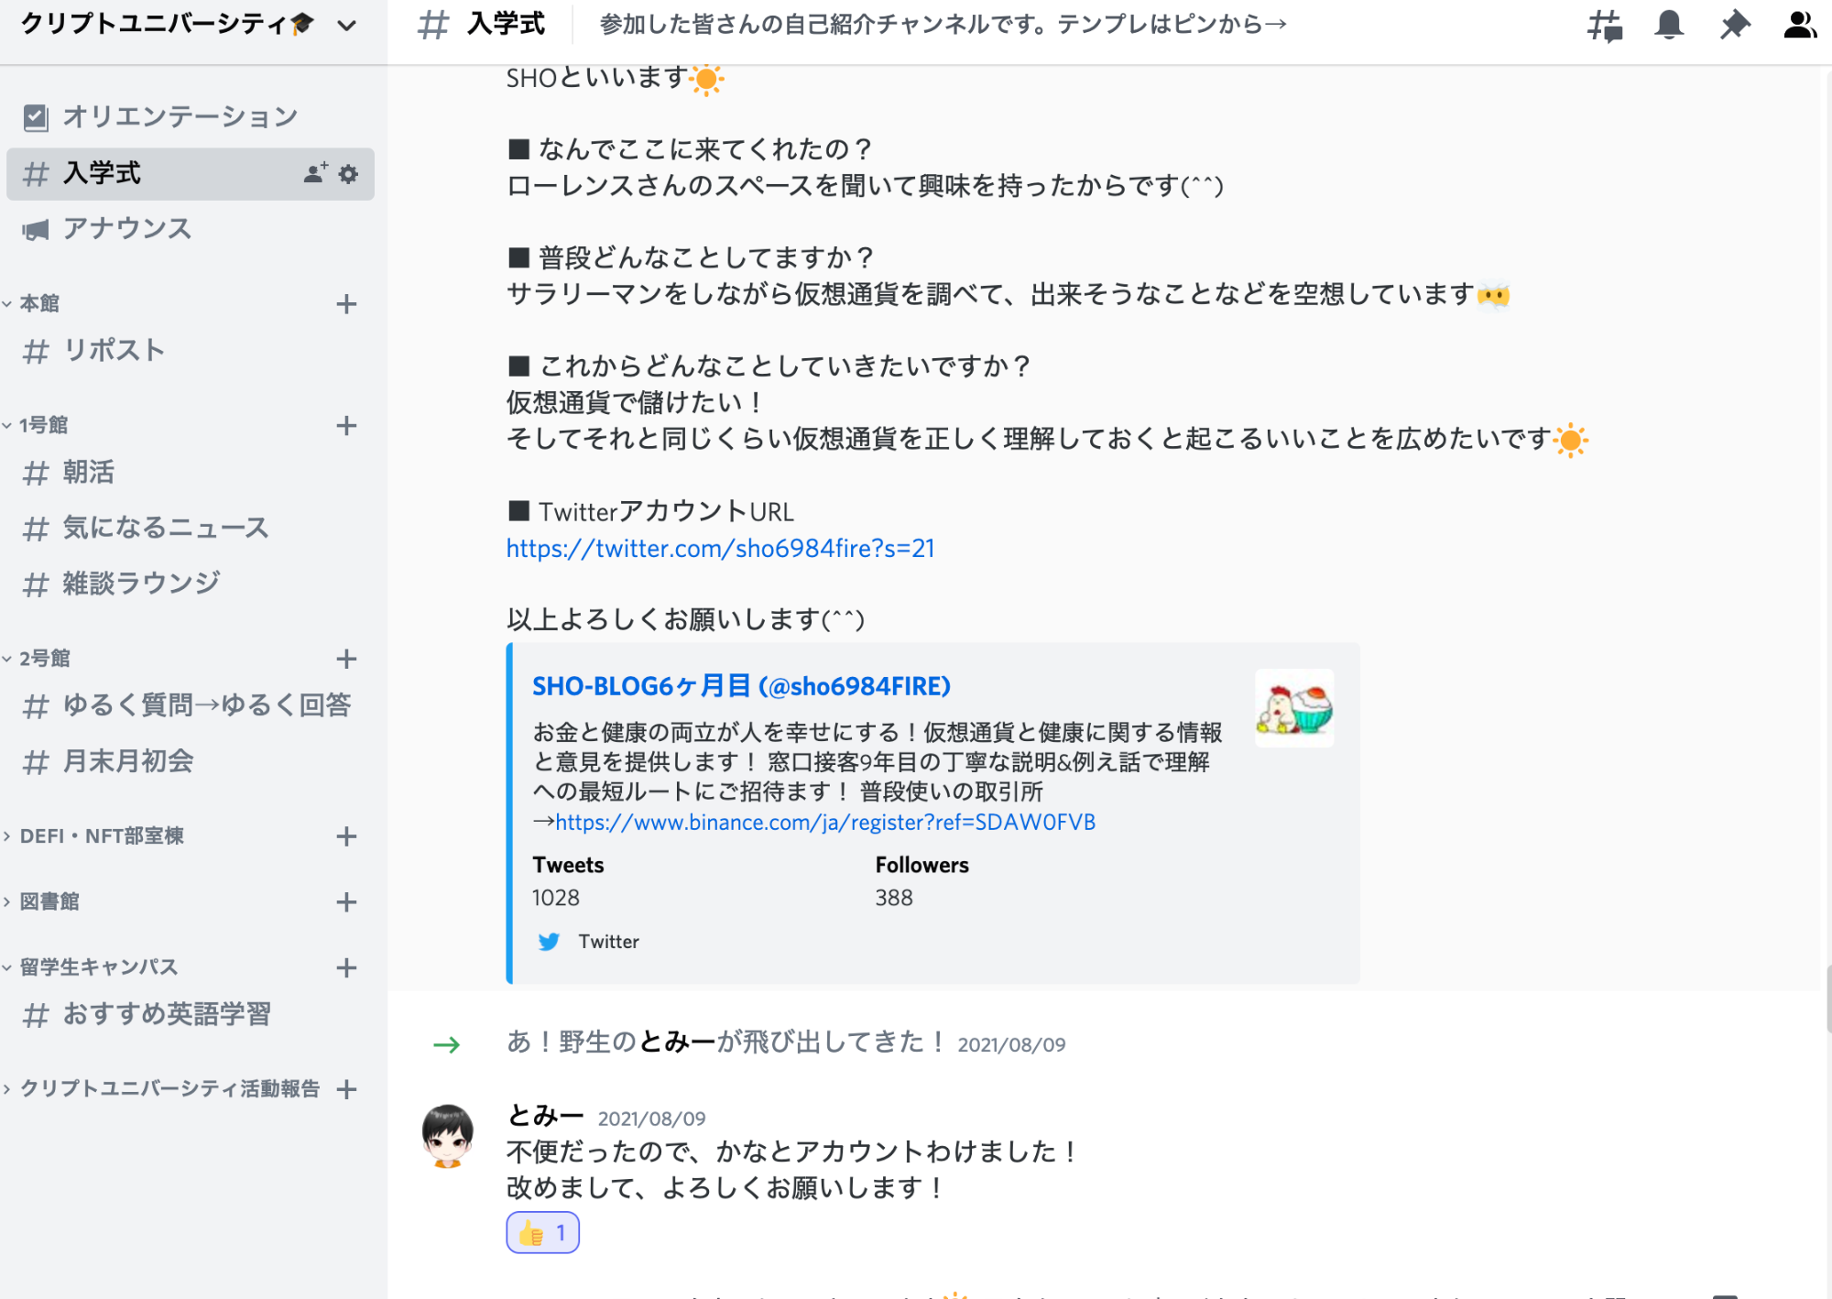Open the sho6984fire Twitter URL link

coord(720,549)
